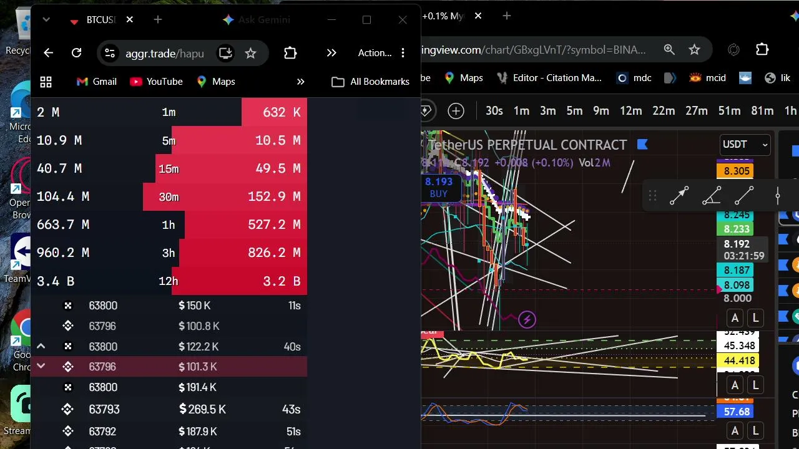Screen dimensions: 799x449
Task: Select the 15m volume row
Action: [x=169, y=168]
